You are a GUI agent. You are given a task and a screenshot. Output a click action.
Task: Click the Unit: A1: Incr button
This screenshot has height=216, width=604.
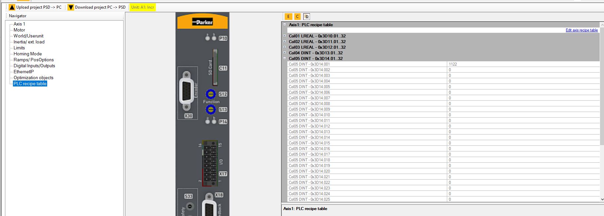143,7
